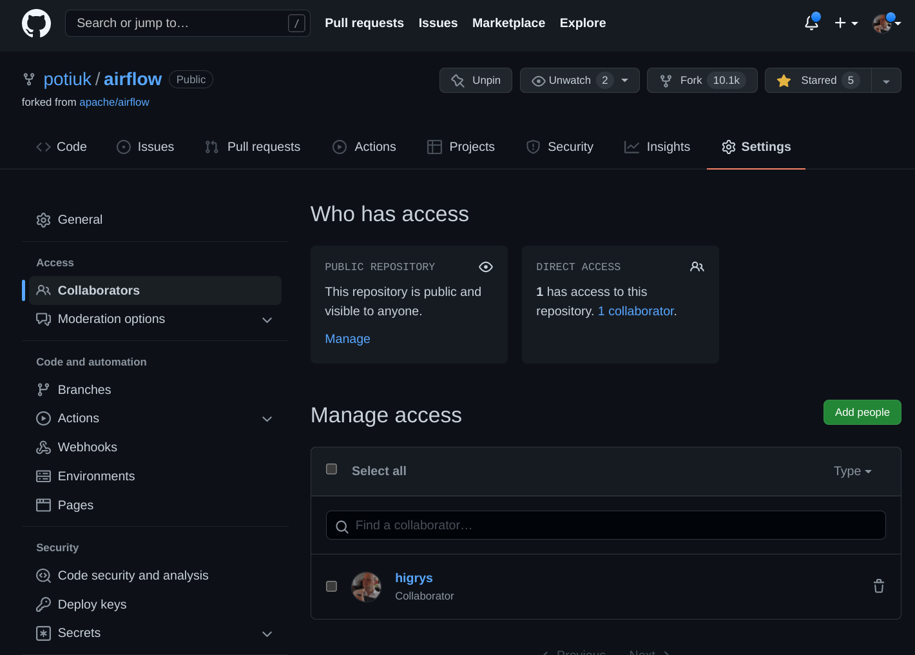Click the fork icon beside potiuk

[x=29, y=79]
